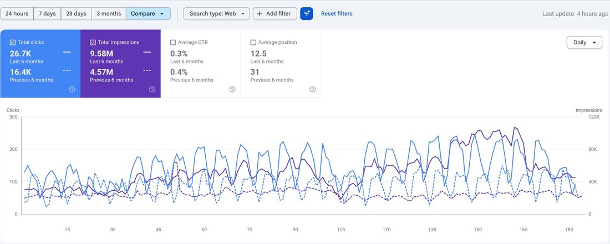Open help icon on Average CTR card
Screen dimensions: 610x244
coord(232,89)
